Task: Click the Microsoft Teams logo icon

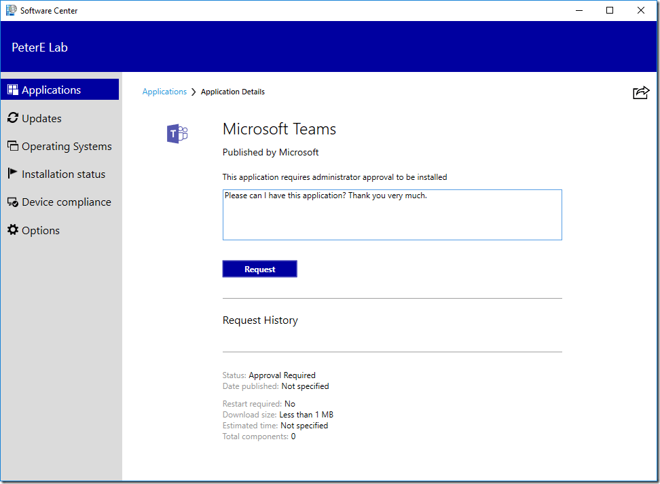Action: tap(177, 134)
